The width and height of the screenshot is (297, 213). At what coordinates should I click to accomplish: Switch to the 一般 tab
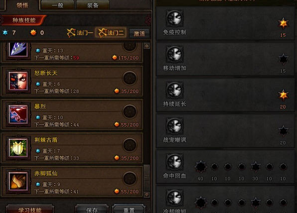pos(58,5)
